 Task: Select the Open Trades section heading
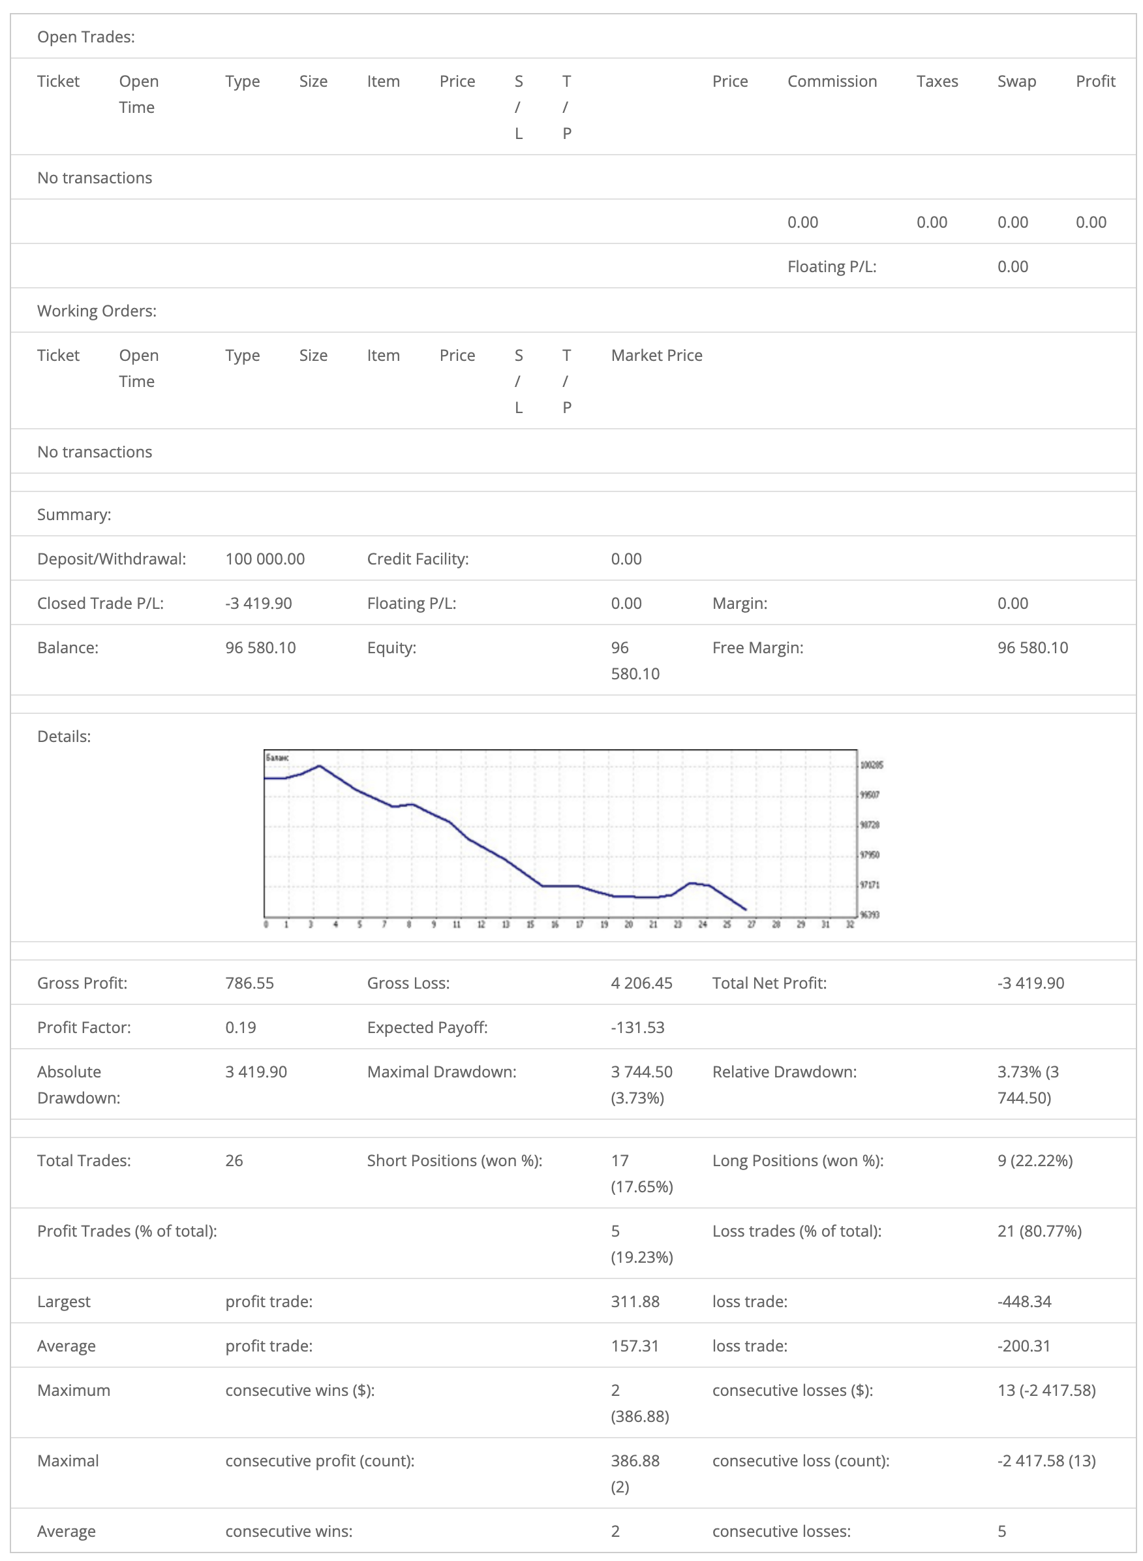point(86,37)
